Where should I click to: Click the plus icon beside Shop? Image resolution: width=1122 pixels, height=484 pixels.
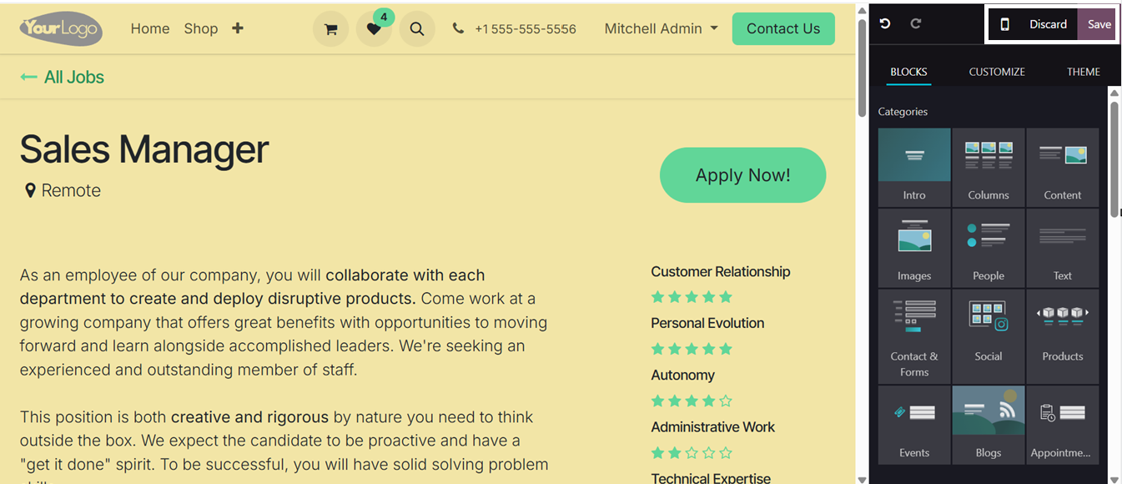click(238, 28)
